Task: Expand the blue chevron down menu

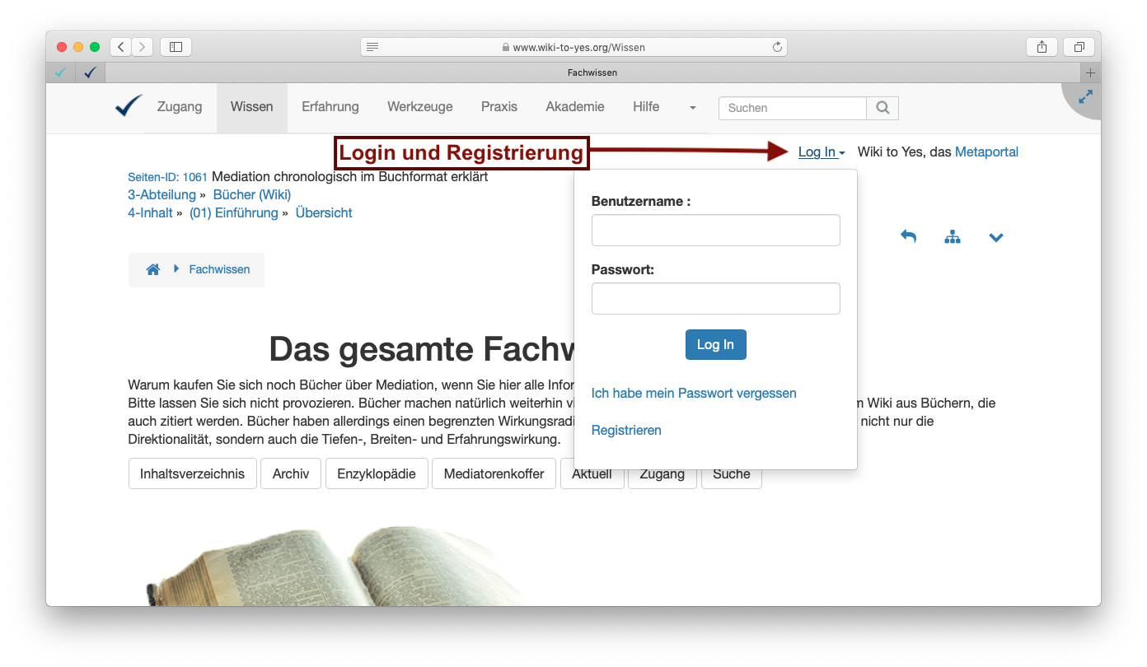Action: coord(995,238)
